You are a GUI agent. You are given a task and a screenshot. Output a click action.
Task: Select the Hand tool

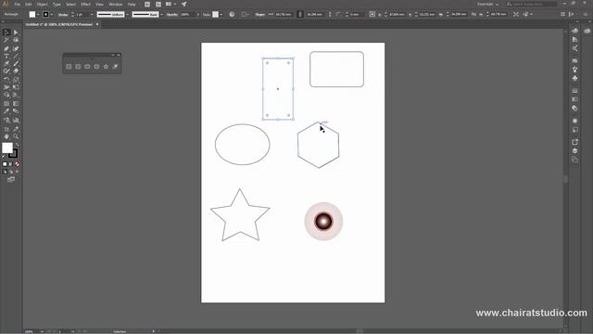point(6,136)
